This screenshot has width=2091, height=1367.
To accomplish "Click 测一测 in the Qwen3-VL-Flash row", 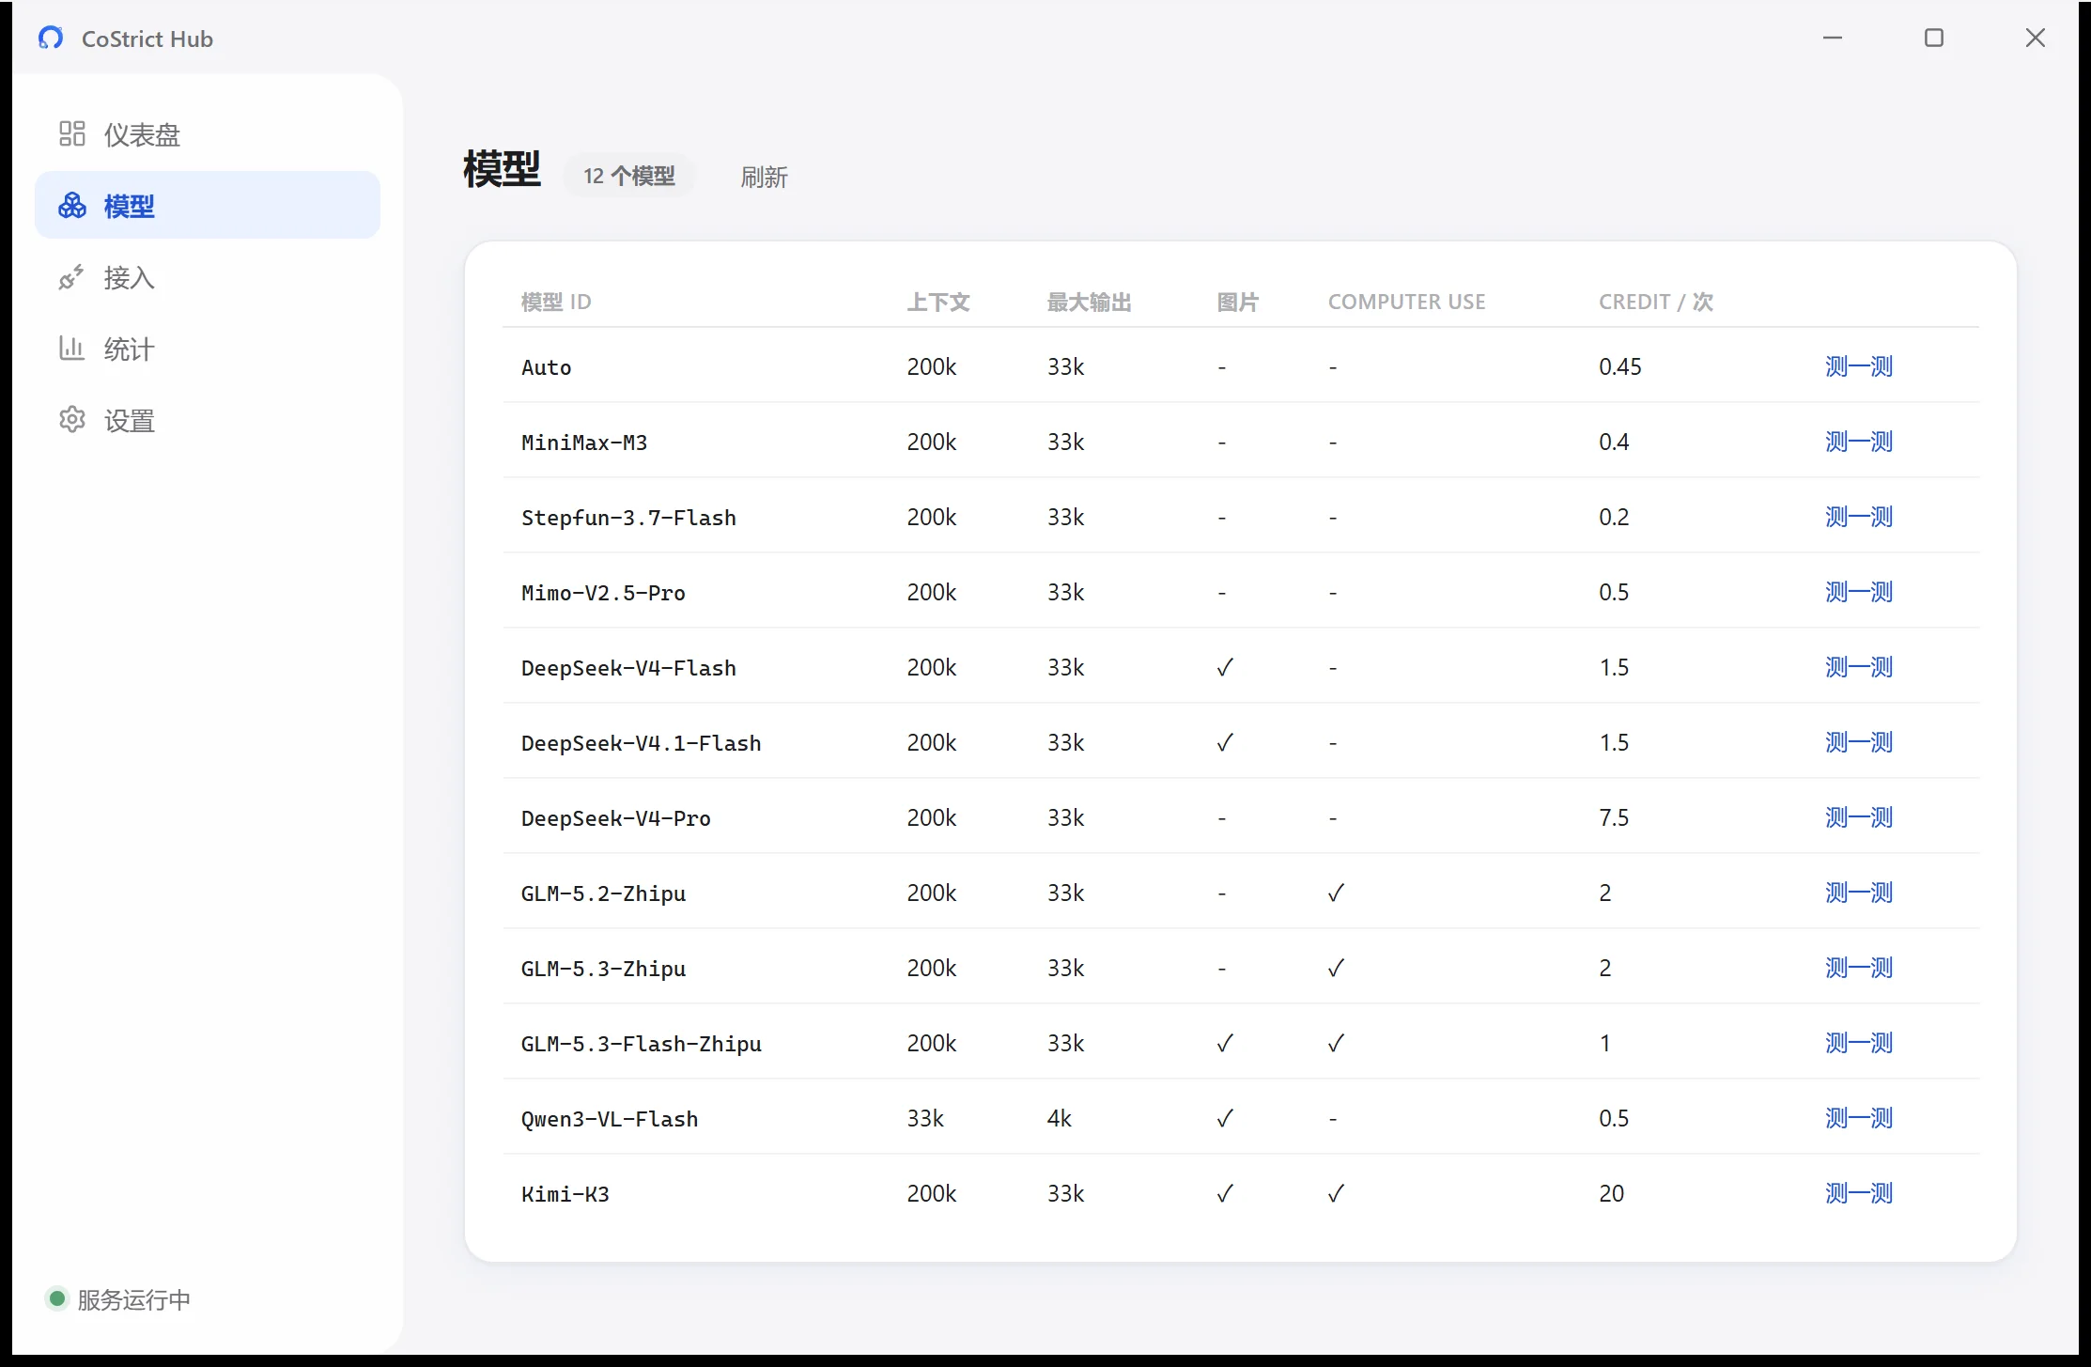I will 1859,1118.
